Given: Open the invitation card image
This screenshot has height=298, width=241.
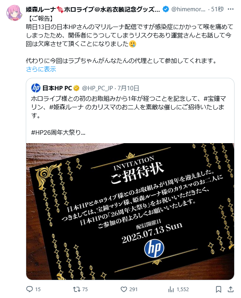Looking at the screenshot, I should tap(130, 211).
